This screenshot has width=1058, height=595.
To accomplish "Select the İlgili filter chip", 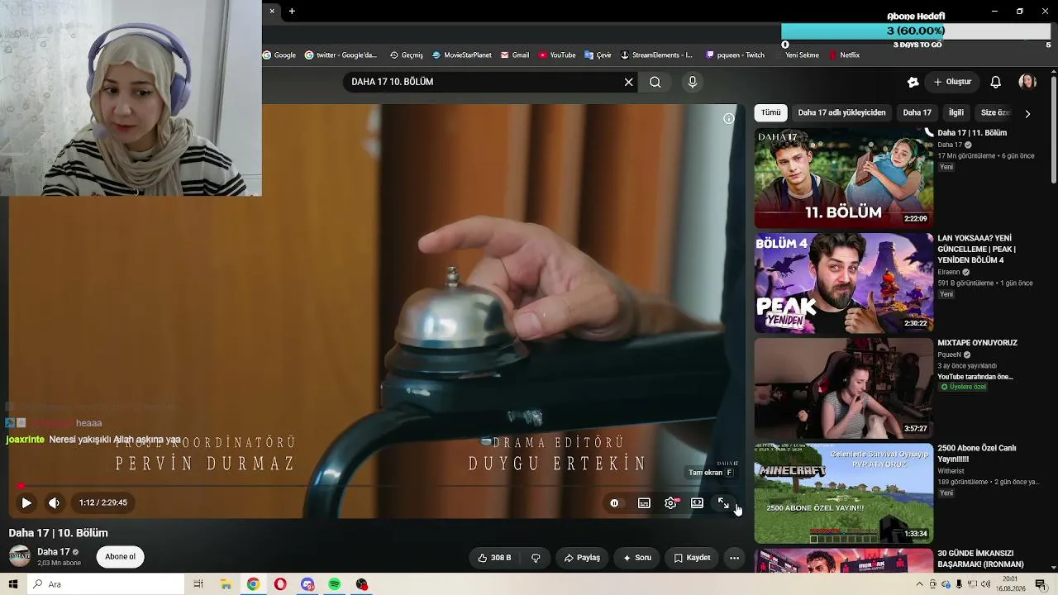I will 956,112.
